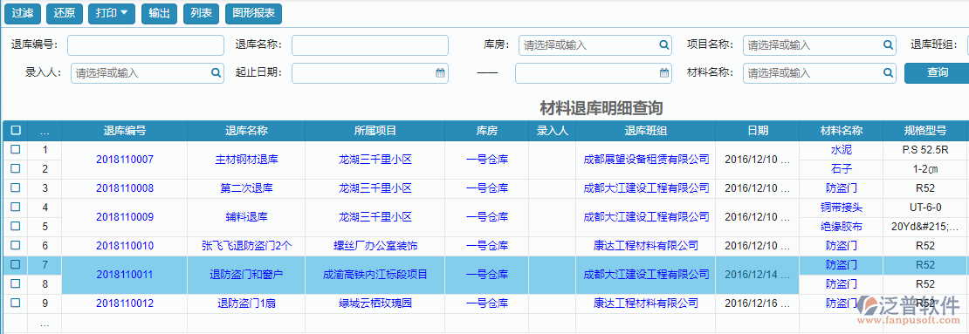Click the 图形报表 button
Screen dimensions: 969x334
(x=253, y=13)
